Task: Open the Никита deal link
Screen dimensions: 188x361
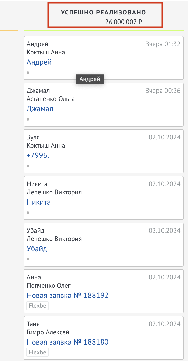Action: 39,202
